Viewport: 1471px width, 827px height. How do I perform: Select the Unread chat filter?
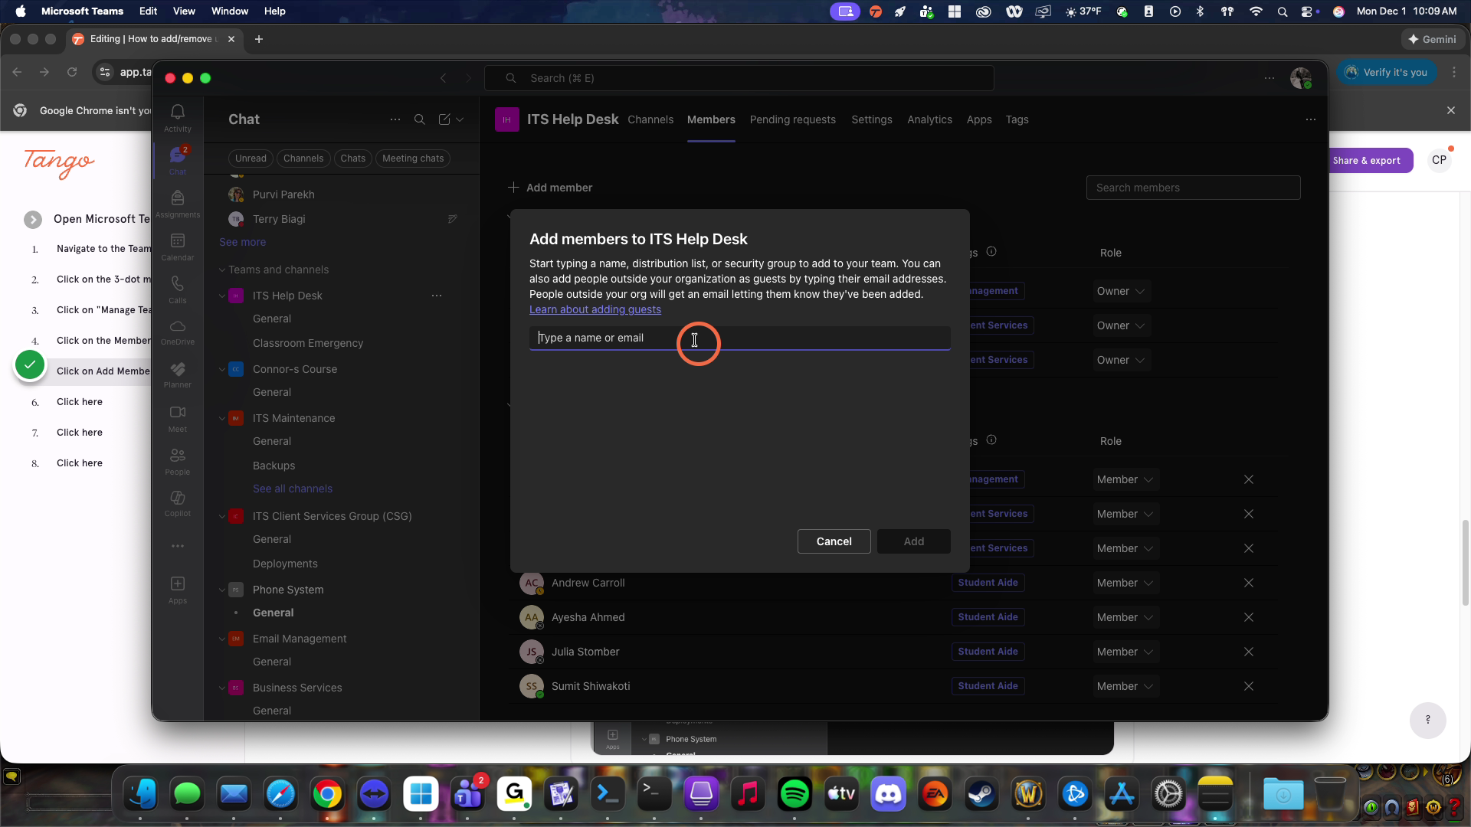[x=251, y=159]
